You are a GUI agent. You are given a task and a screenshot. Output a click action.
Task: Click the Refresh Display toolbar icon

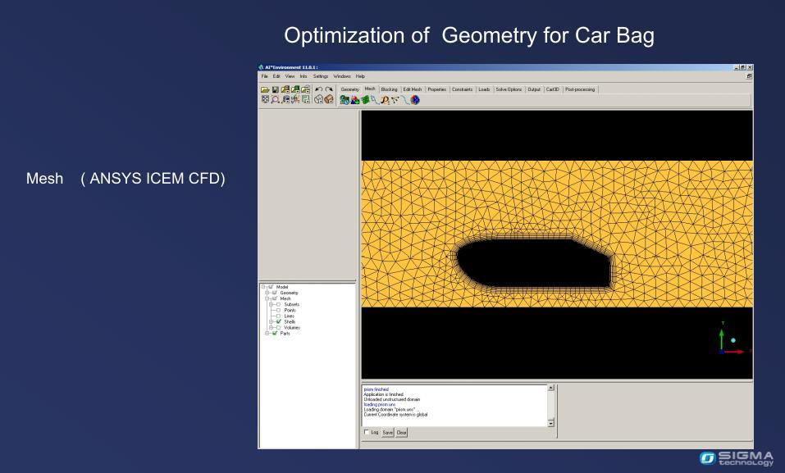[x=305, y=100]
